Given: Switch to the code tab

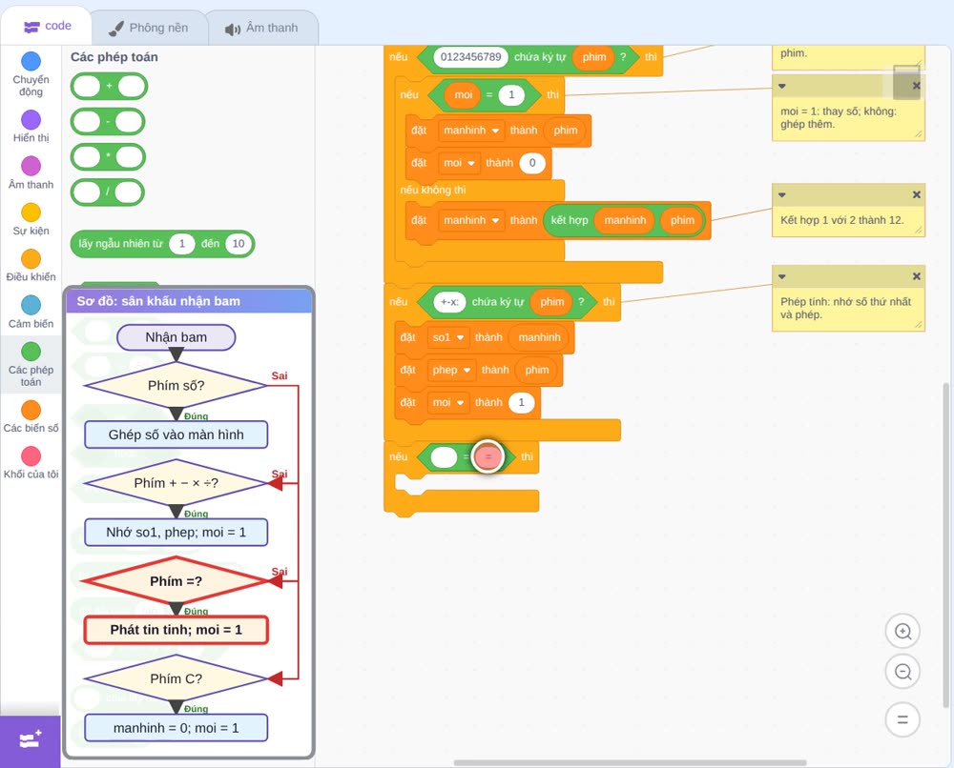Looking at the screenshot, I should click(47, 26).
